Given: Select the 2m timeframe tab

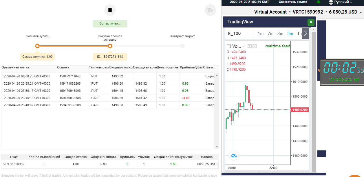Looking at the screenshot, I should (270, 33).
